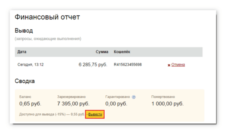Select guaranteed value 0,00 руб.
This screenshot has height=135, width=225.
[x=116, y=104]
